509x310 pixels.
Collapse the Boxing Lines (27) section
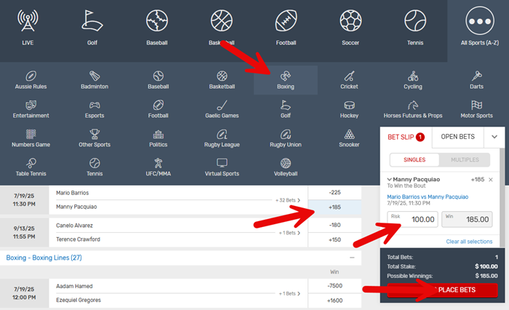tap(353, 258)
